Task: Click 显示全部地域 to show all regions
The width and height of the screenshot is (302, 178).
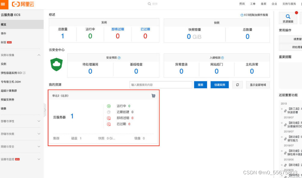Action: coord(259,85)
